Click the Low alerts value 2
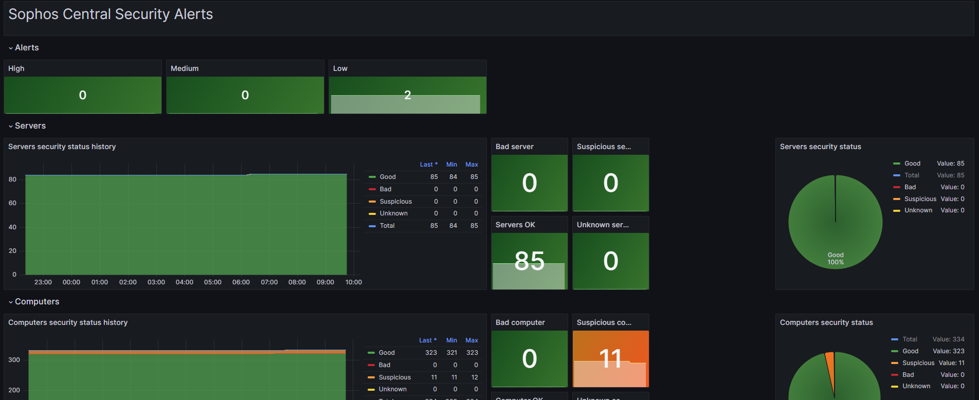Viewport: 979px width, 400px height. (408, 95)
